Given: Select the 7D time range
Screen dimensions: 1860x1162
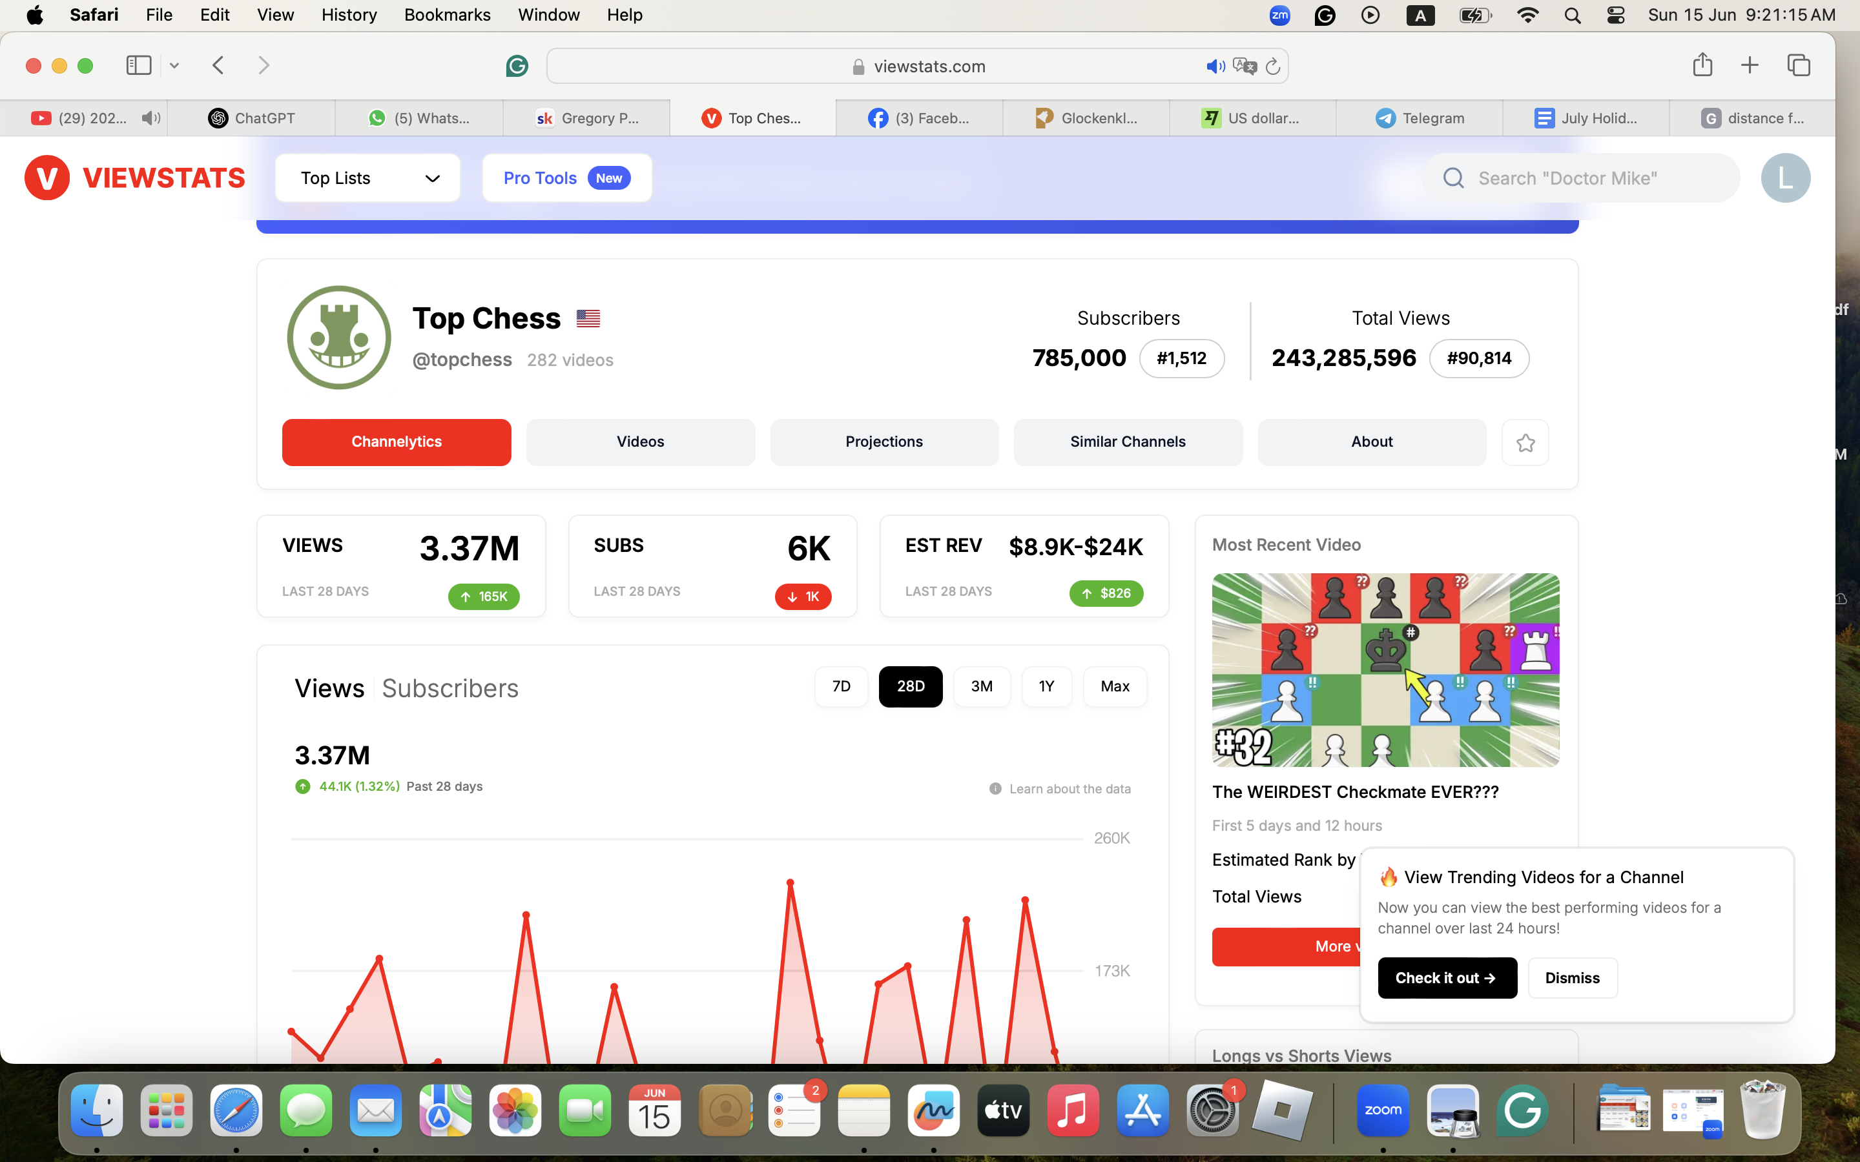Looking at the screenshot, I should click(x=841, y=686).
